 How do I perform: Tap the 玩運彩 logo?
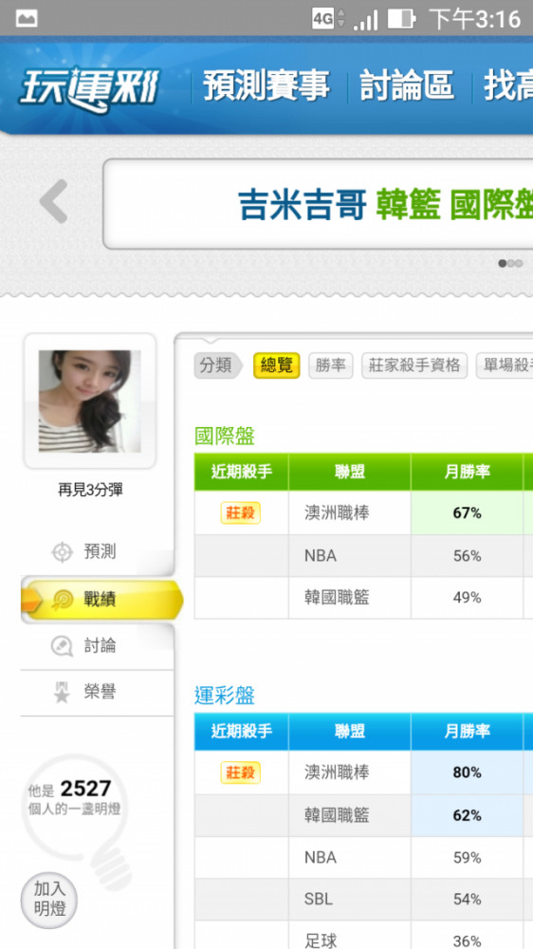pos(89,89)
